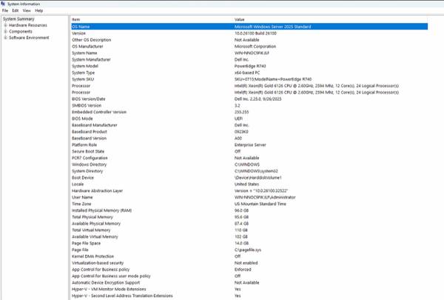
Task: Open the View menu
Action: (26, 11)
